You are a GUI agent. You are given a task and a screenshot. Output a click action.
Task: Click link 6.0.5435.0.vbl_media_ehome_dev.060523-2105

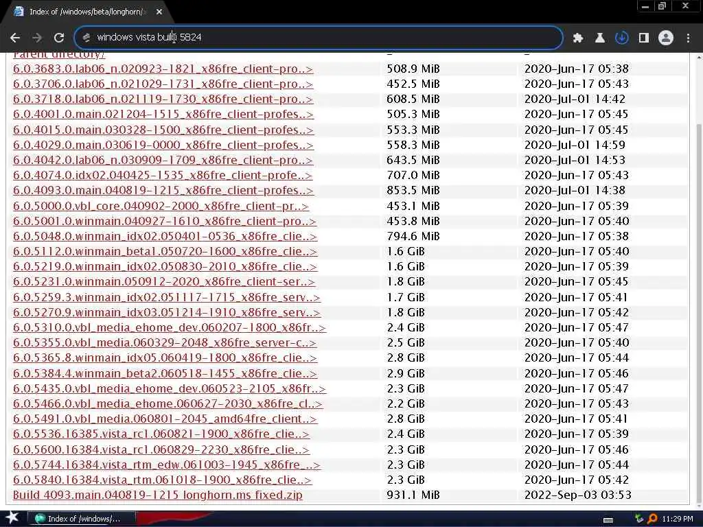coord(170,389)
